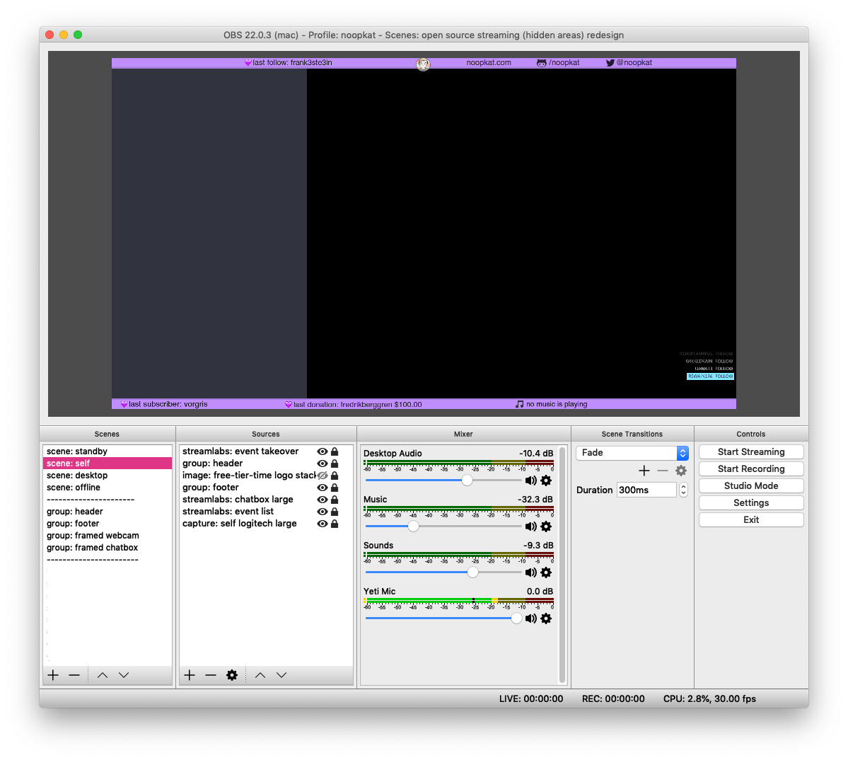Click the Mixer panel vertical scrollbar
Viewport: 848px width, 760px height.
point(562,565)
